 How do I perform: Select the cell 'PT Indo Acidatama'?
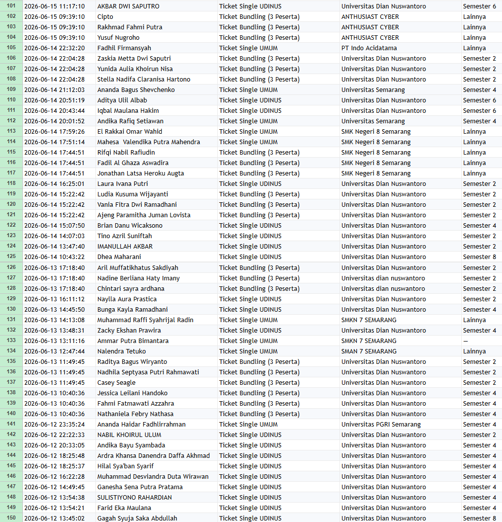(x=400, y=48)
